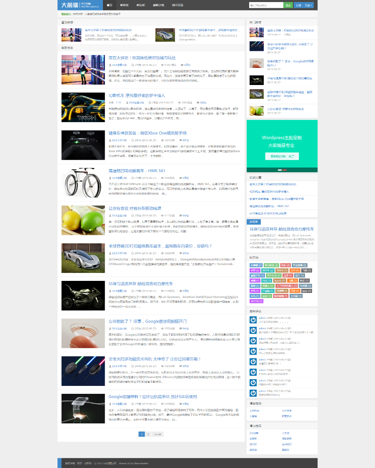Screen dimensions: 375x468
Task: Open the DIY recommended article link
Action: click(254, 433)
